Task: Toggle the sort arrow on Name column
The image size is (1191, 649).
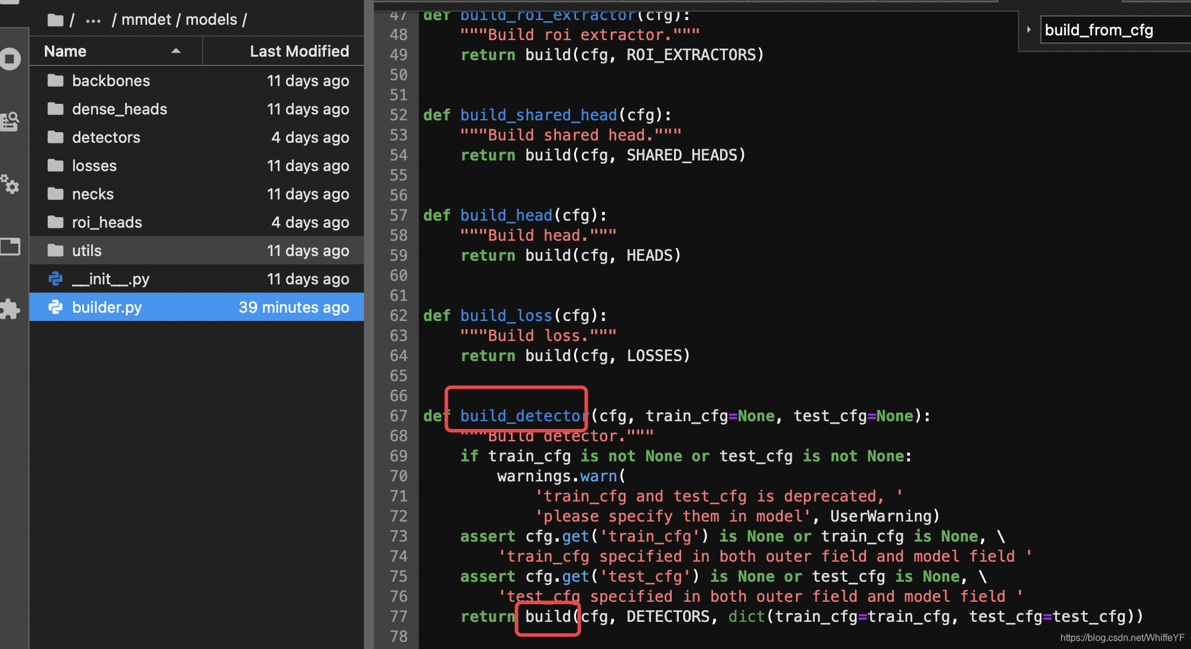Action: (x=175, y=51)
